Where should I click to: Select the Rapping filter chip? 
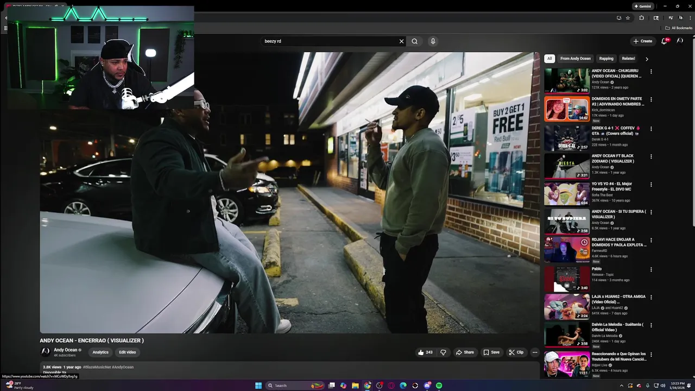point(606,59)
